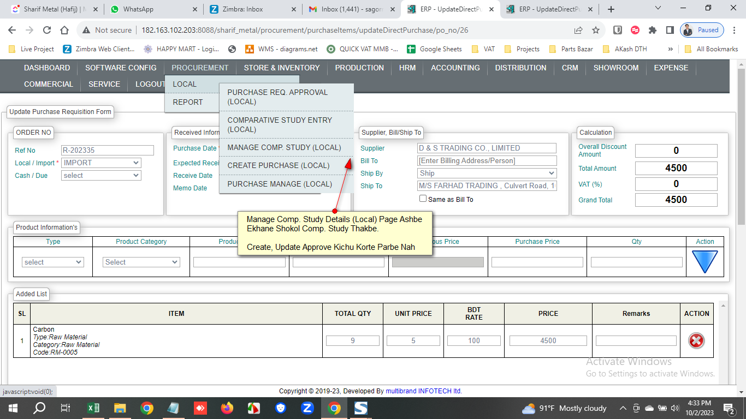Open the Local / Import dropdown
Screen dimensions: 746x419
click(102, 163)
